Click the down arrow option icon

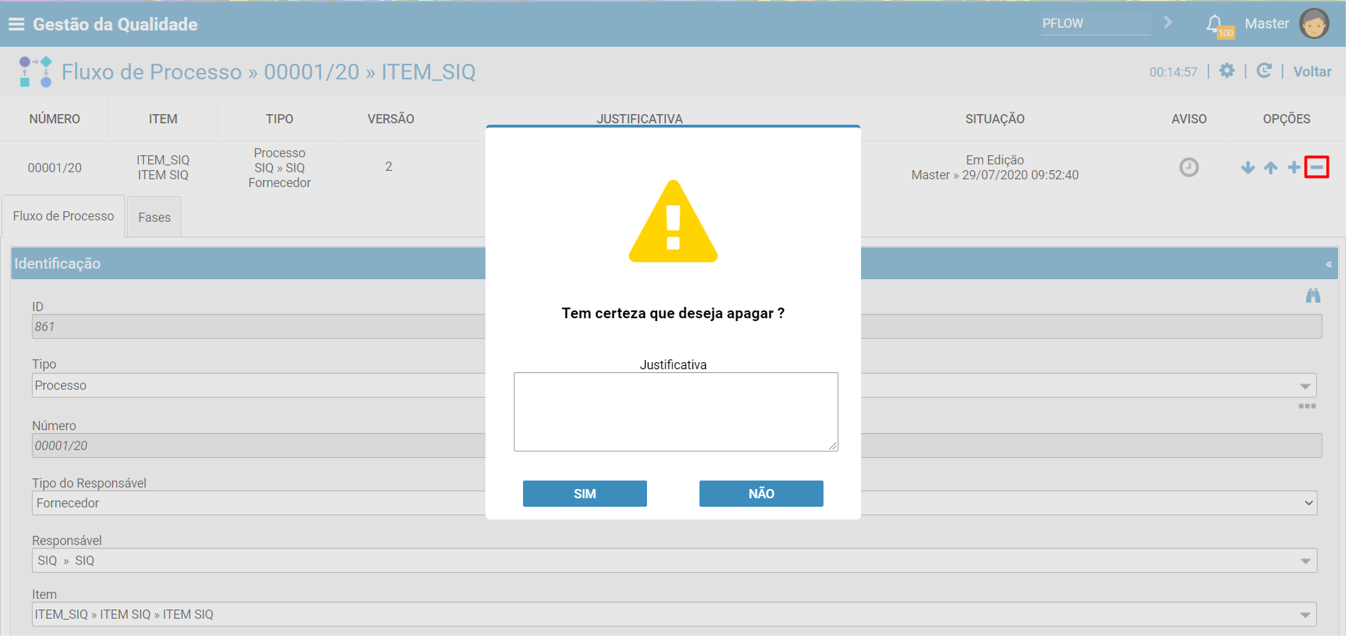1248,167
